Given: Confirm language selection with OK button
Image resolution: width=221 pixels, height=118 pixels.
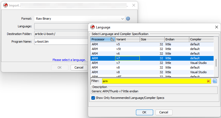Looking at the screenshot, I should [x=144, y=112].
